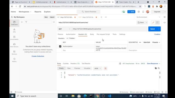
Task: Click the blue Send button
Action: click(153, 29)
